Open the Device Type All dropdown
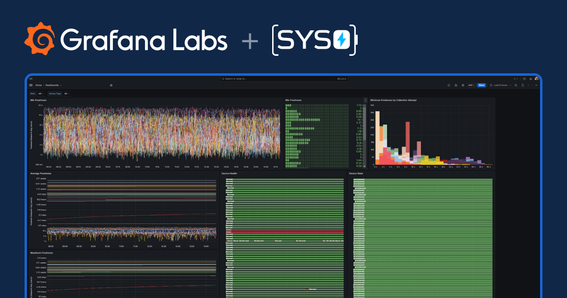The height and width of the screenshot is (298, 567). [67, 93]
